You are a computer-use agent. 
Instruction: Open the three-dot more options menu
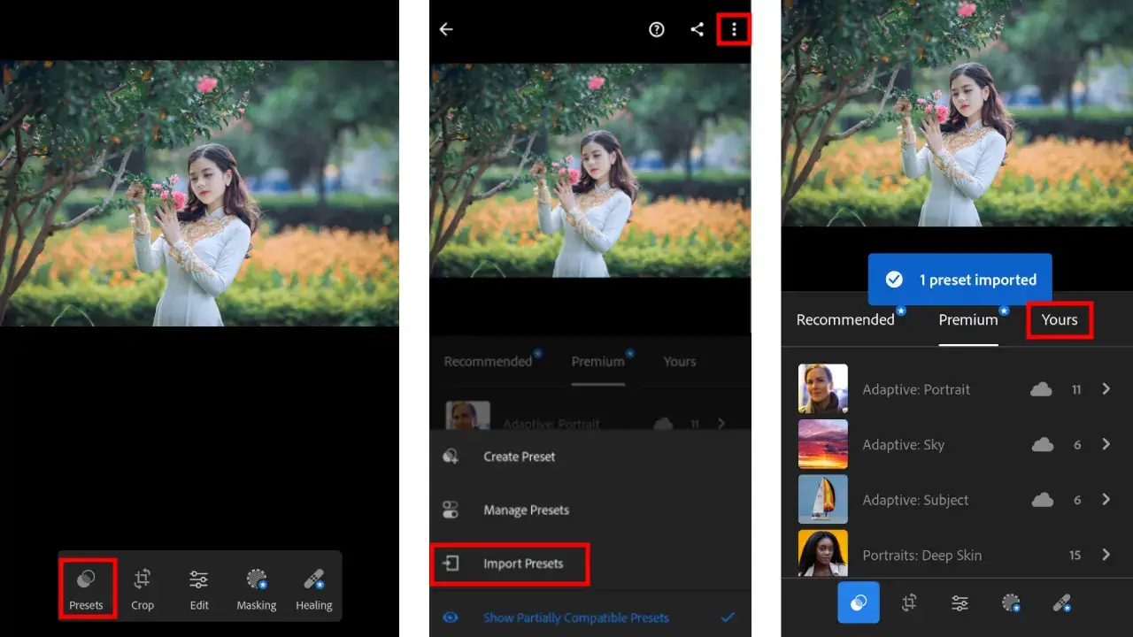pyautogui.click(x=734, y=29)
